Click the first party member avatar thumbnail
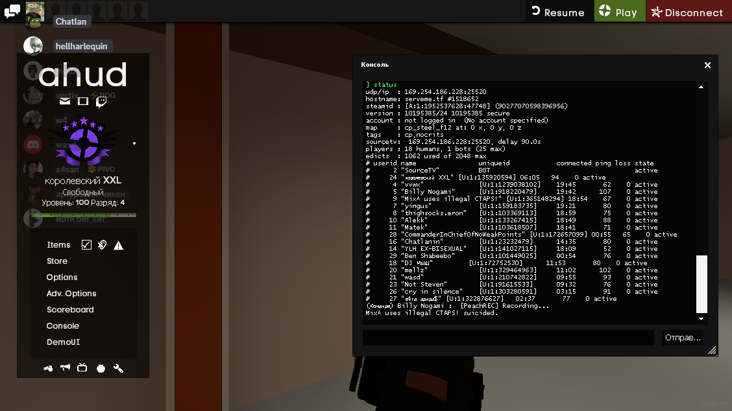This screenshot has height=411, width=732. 35,11
